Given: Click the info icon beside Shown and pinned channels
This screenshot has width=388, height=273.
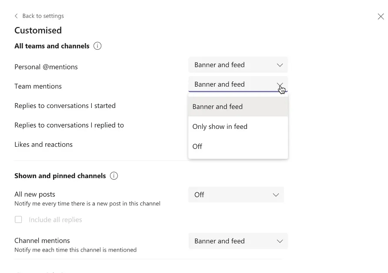Looking at the screenshot, I should [114, 176].
